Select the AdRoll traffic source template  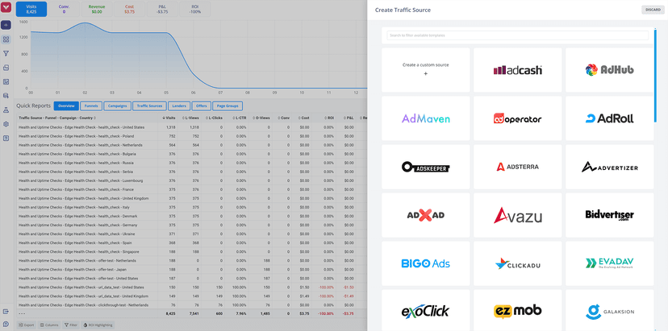(x=610, y=118)
